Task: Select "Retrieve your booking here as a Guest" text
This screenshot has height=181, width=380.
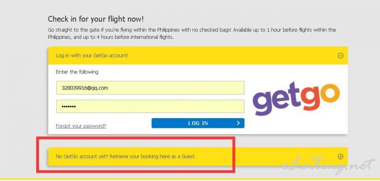Action: tap(153, 156)
